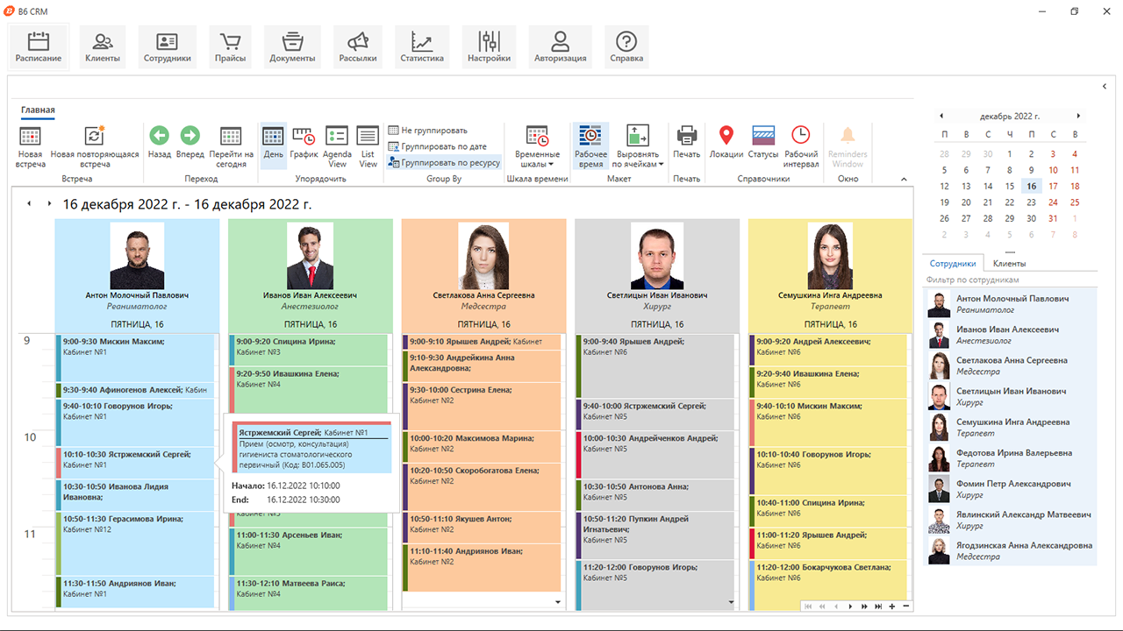Go to next month in calendar

(x=1077, y=116)
